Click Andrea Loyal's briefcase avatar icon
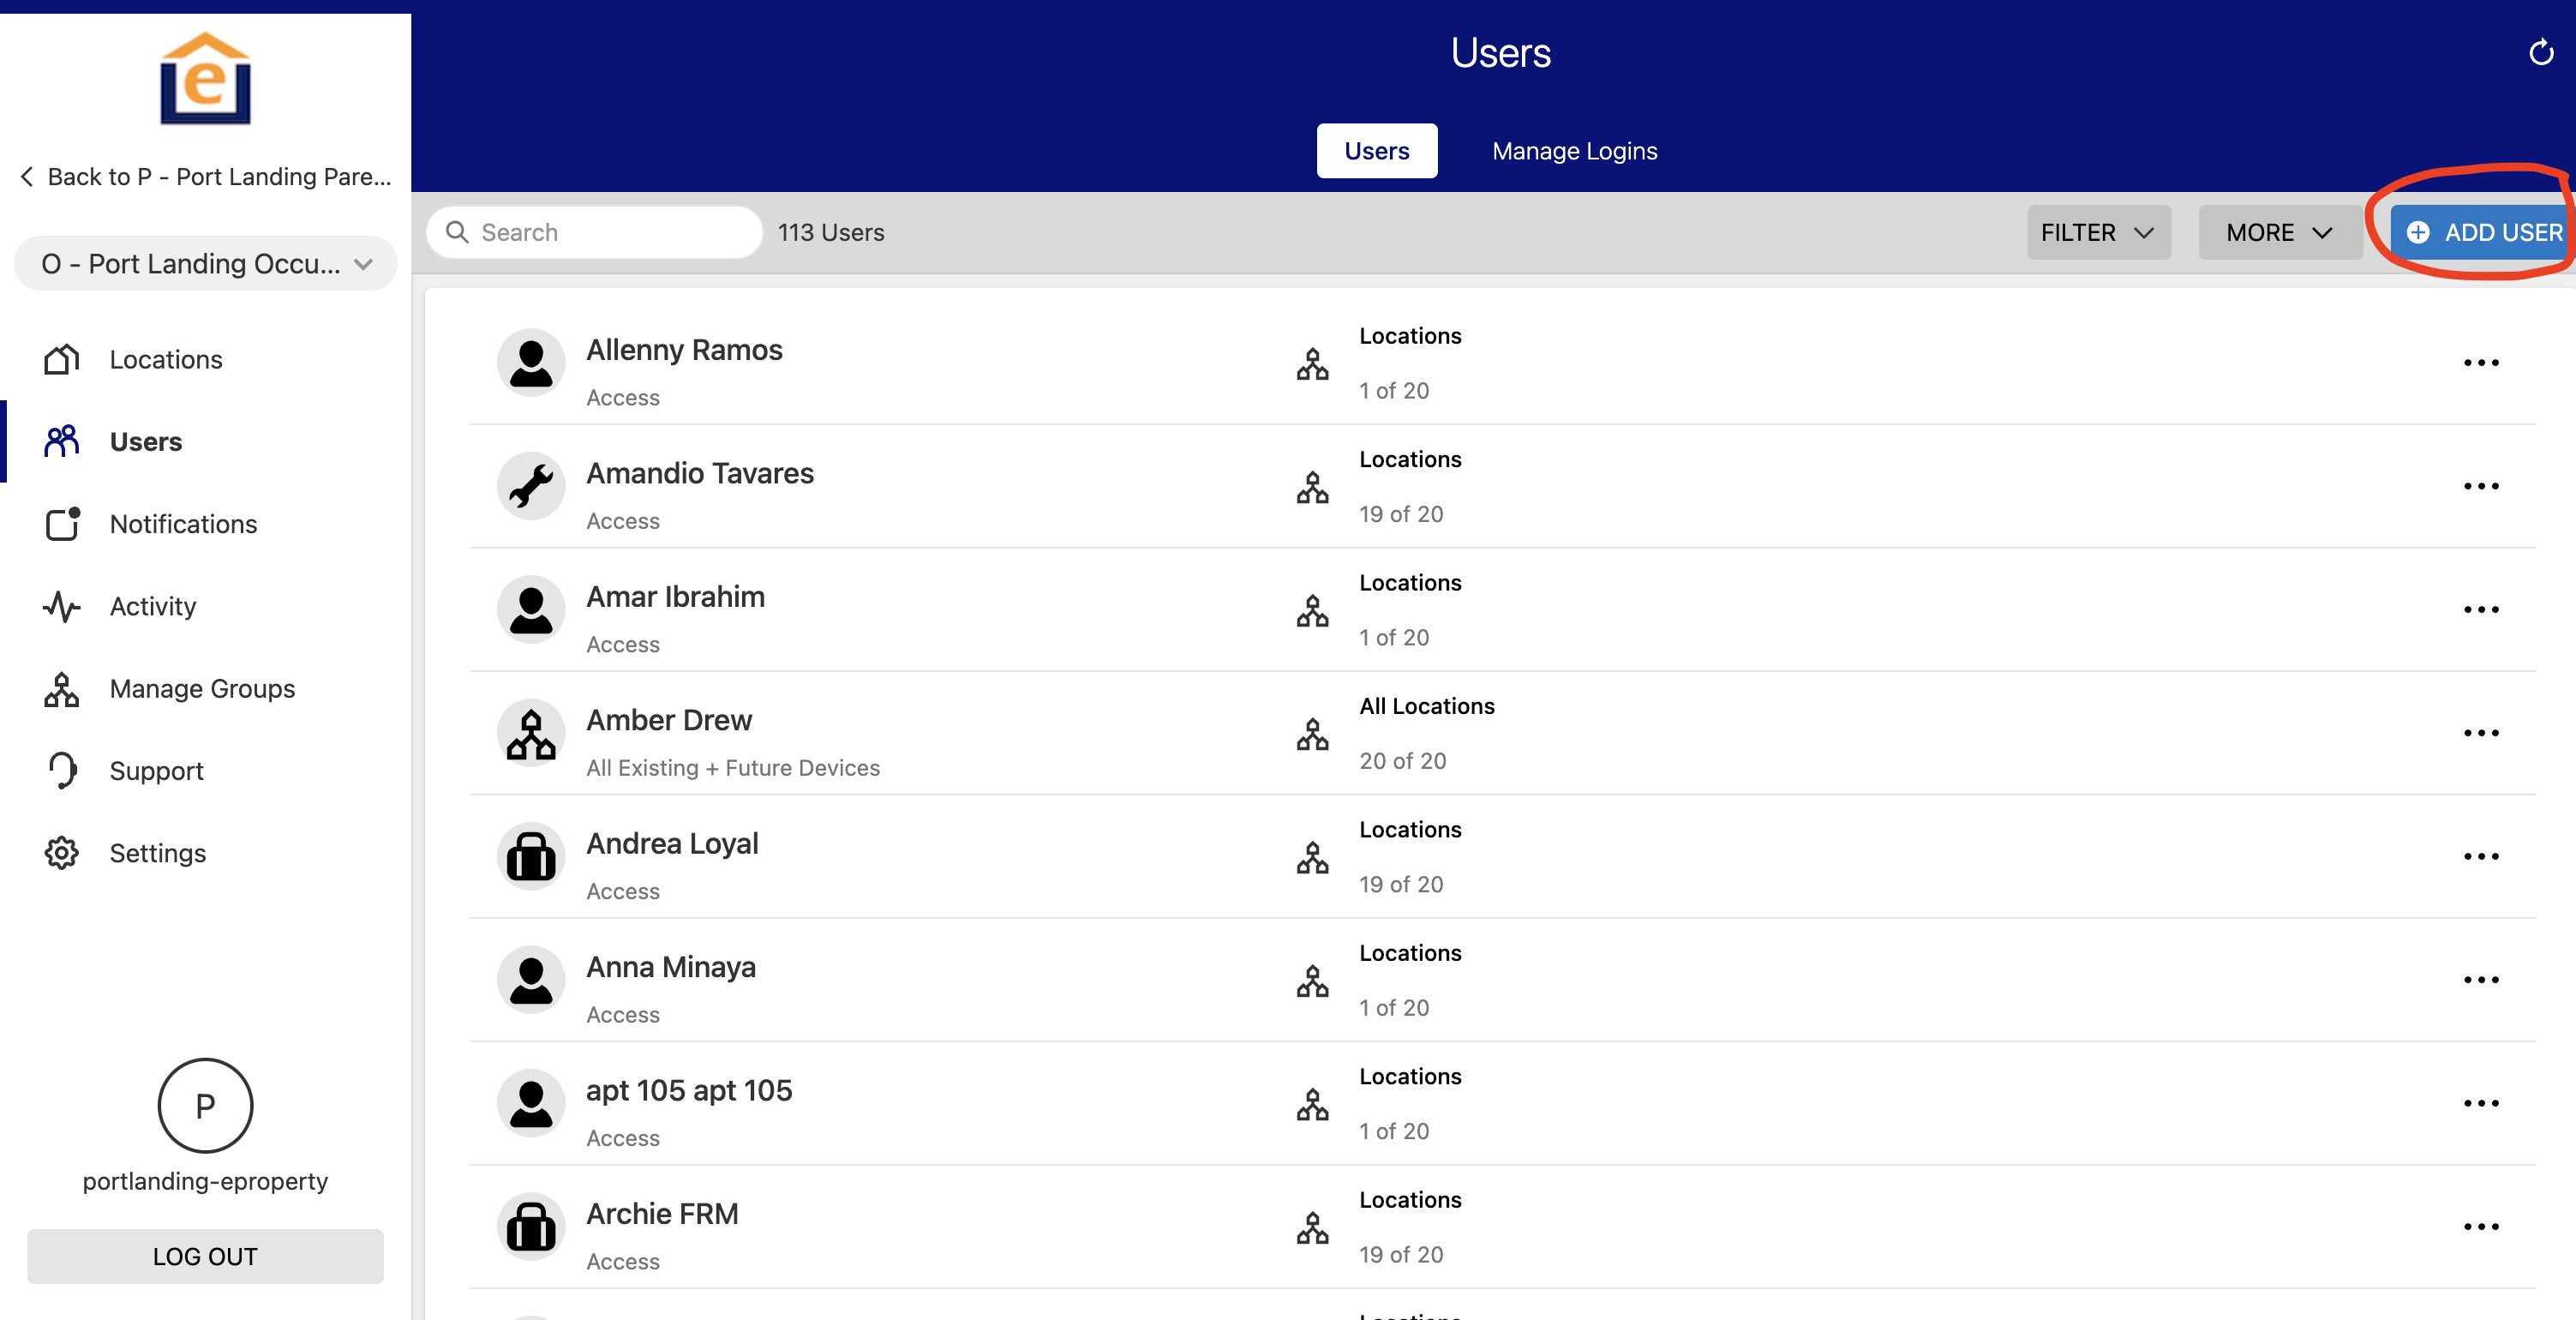The width and height of the screenshot is (2576, 1320). point(531,857)
